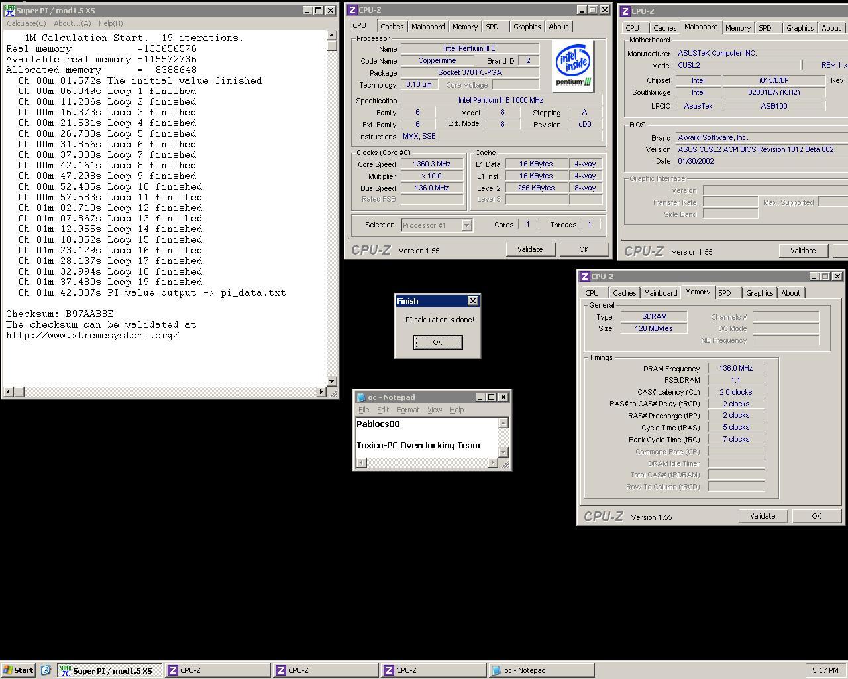The height and width of the screenshot is (679, 848).
Task: Click Super PI vertical scrollbar down arrow
Action: [x=332, y=381]
